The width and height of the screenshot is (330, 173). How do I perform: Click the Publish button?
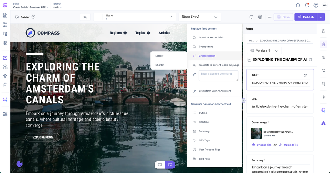pos(306,17)
